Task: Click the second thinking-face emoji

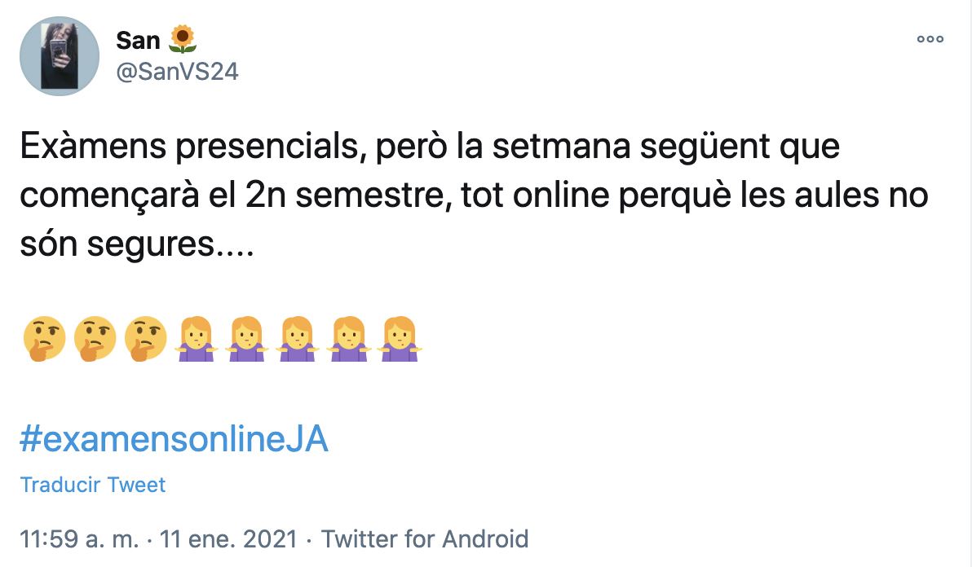Action: click(95, 340)
